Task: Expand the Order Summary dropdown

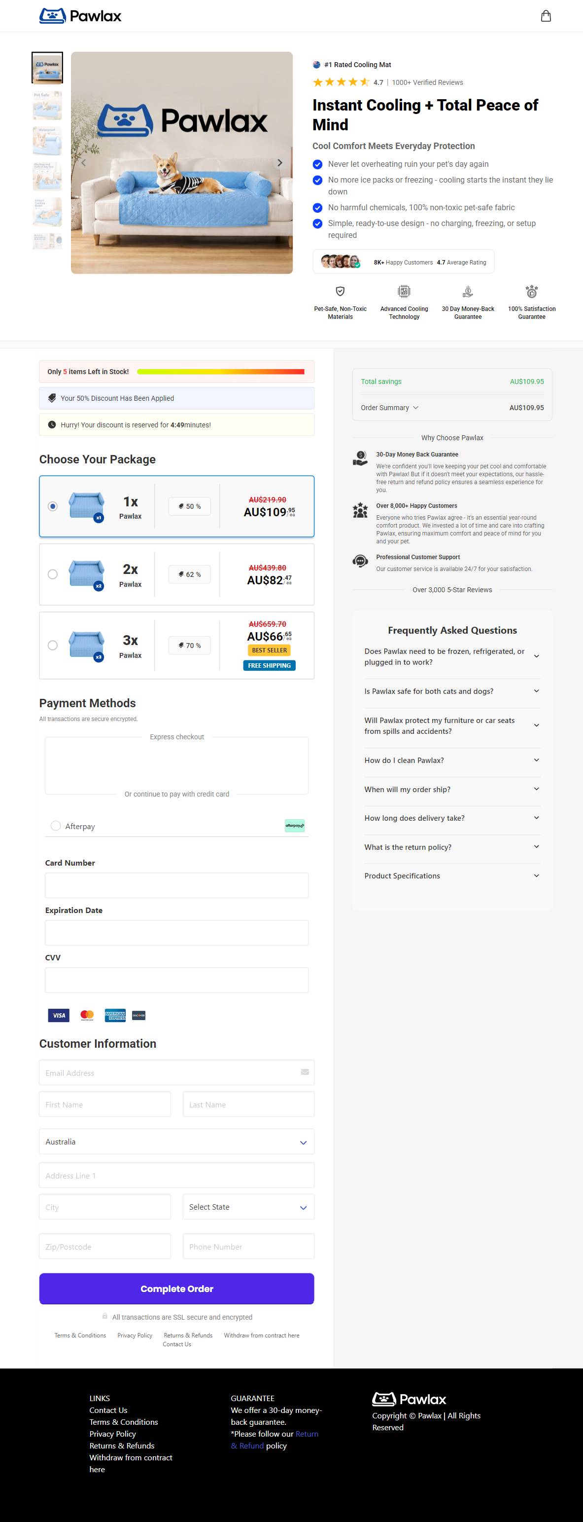Action: pyautogui.click(x=390, y=408)
